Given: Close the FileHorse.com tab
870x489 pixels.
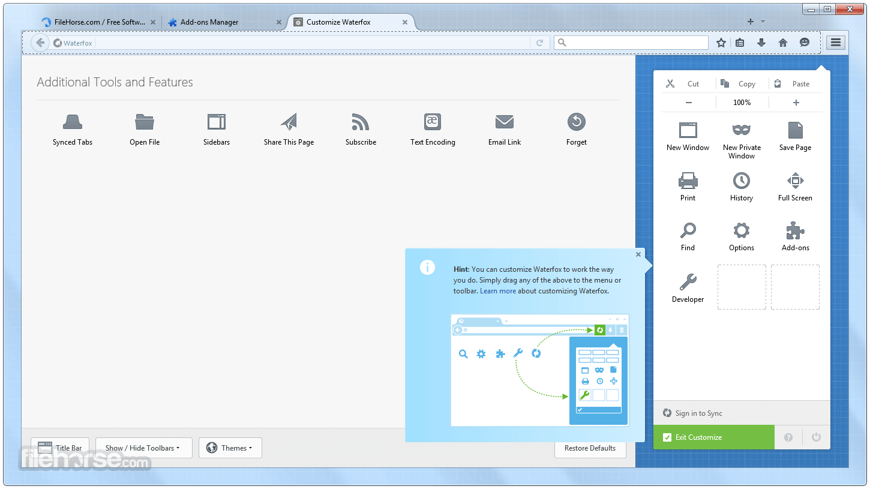Looking at the screenshot, I should (153, 22).
